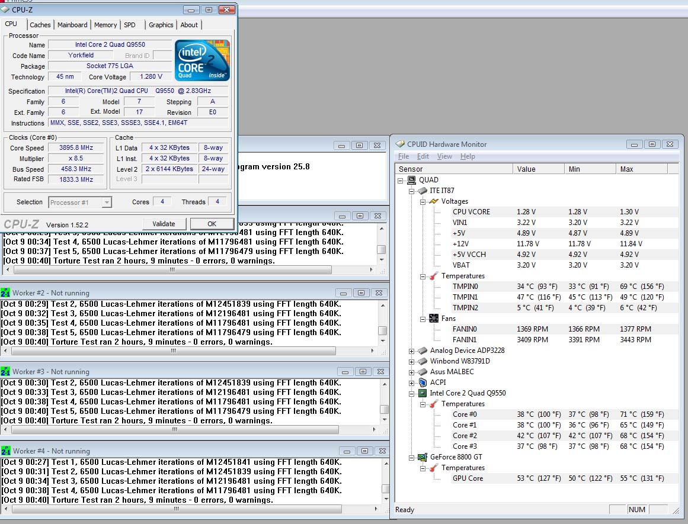This screenshot has height=524, width=688.
Task: Switch to the Mainboard tab
Action: 72,25
